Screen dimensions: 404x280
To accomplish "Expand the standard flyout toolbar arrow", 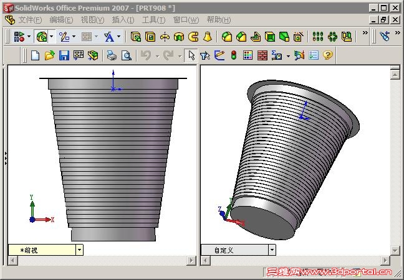I will pyautogui.click(x=29, y=37).
